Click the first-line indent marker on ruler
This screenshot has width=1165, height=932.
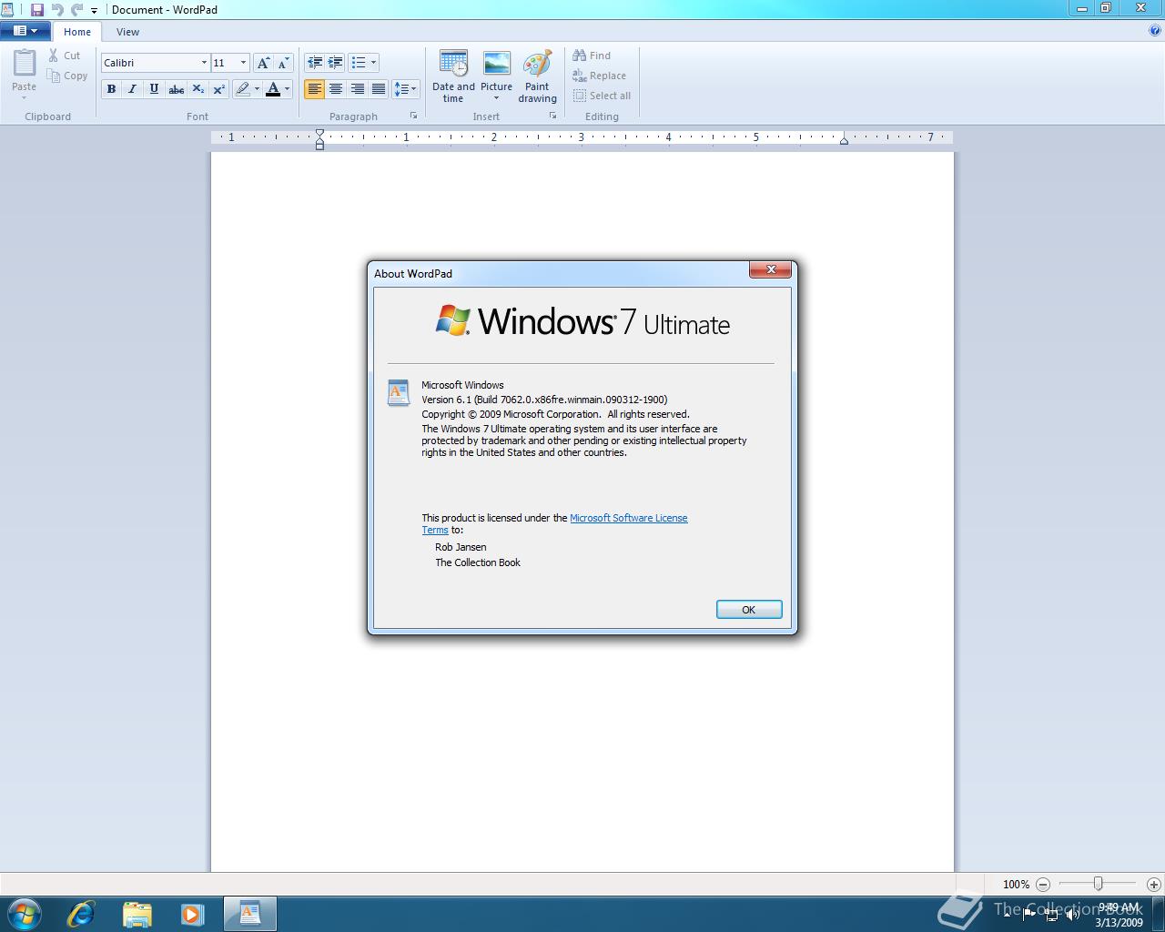point(319,134)
